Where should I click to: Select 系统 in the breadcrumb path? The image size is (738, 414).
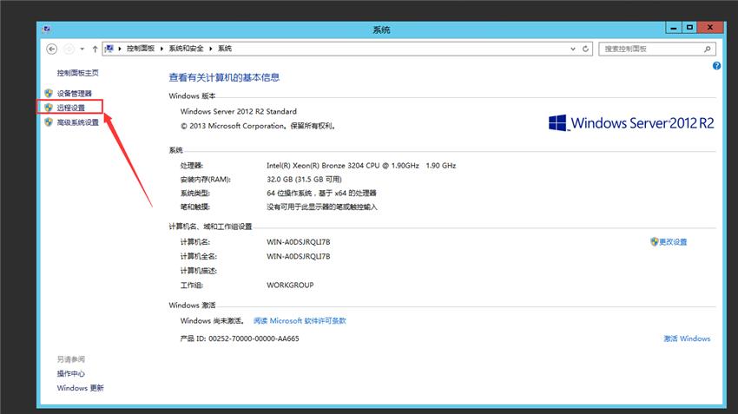pyautogui.click(x=225, y=49)
